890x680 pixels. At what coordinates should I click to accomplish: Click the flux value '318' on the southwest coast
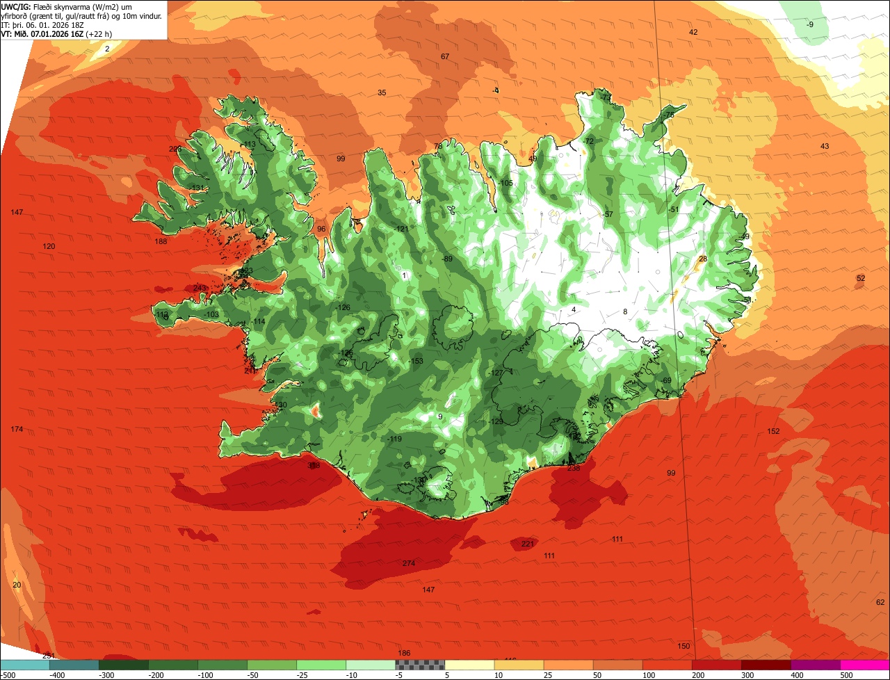tap(314, 466)
